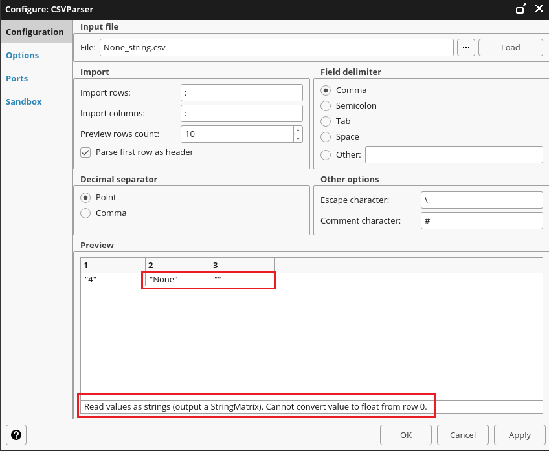Switch to the Configuration tab
The image size is (549, 451).
click(x=36, y=32)
